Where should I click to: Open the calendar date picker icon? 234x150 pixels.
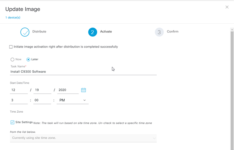(83, 90)
